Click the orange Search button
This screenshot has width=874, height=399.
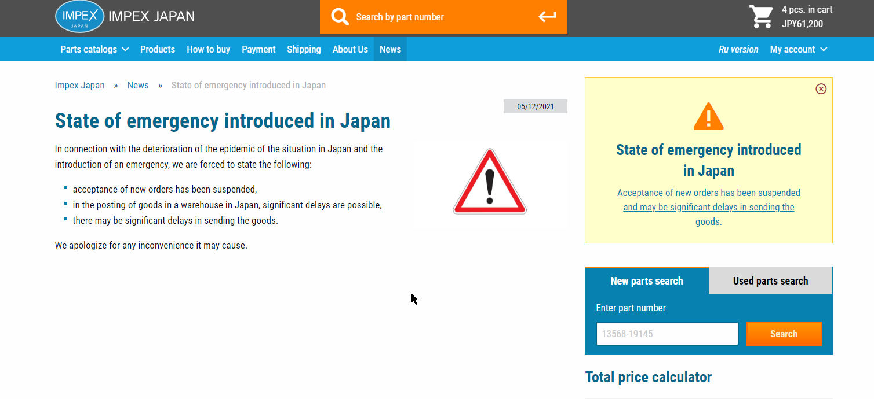point(784,334)
